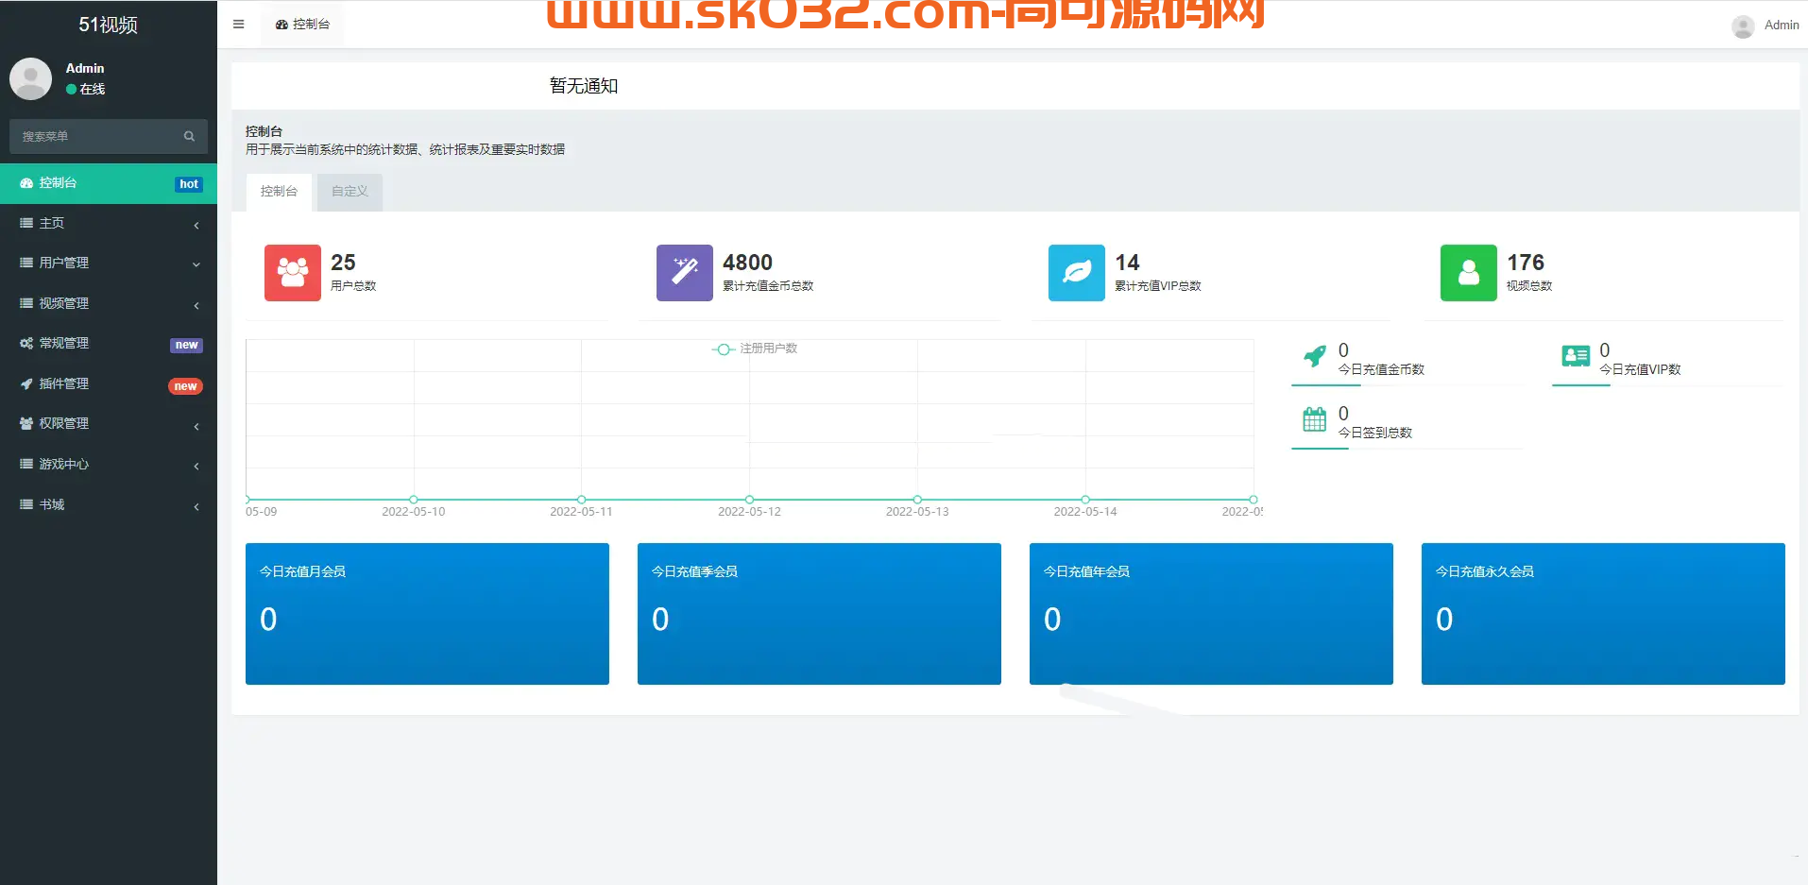
Task: Toggle the 注册用户数 chart legend
Action: pyautogui.click(x=755, y=349)
